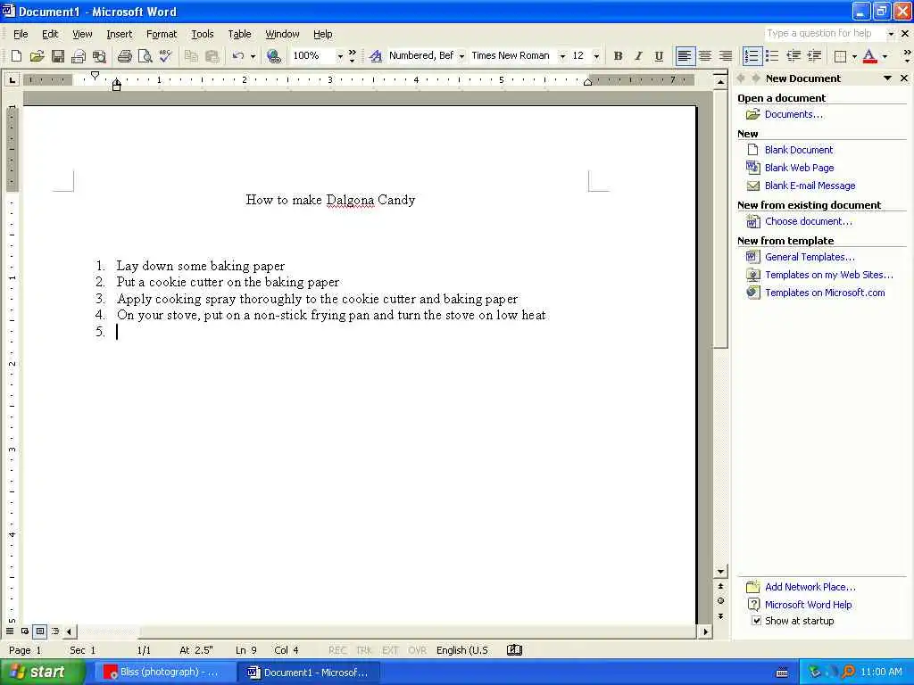Image resolution: width=914 pixels, height=685 pixels.
Task: Click the Paste toolbar icon
Action: (x=212, y=56)
